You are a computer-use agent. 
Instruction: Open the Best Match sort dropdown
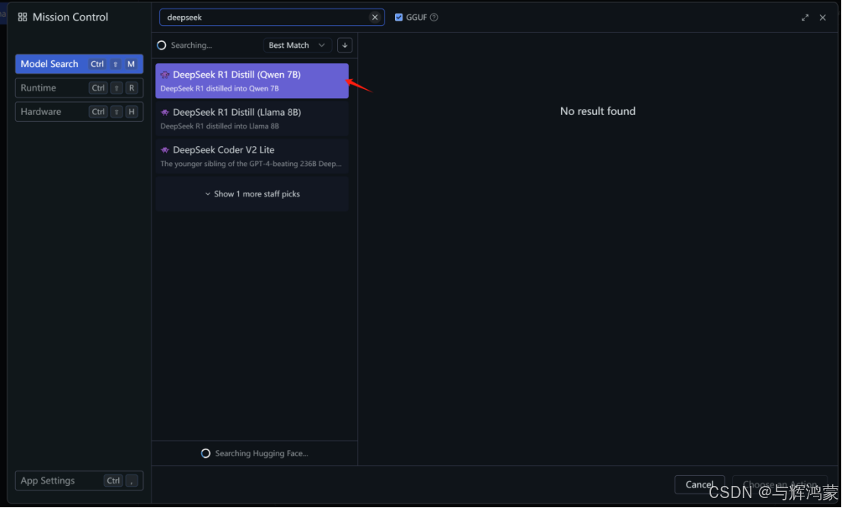[297, 45]
